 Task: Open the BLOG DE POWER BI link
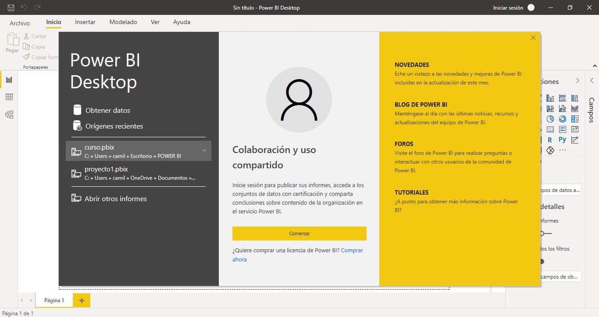pyautogui.click(x=421, y=105)
